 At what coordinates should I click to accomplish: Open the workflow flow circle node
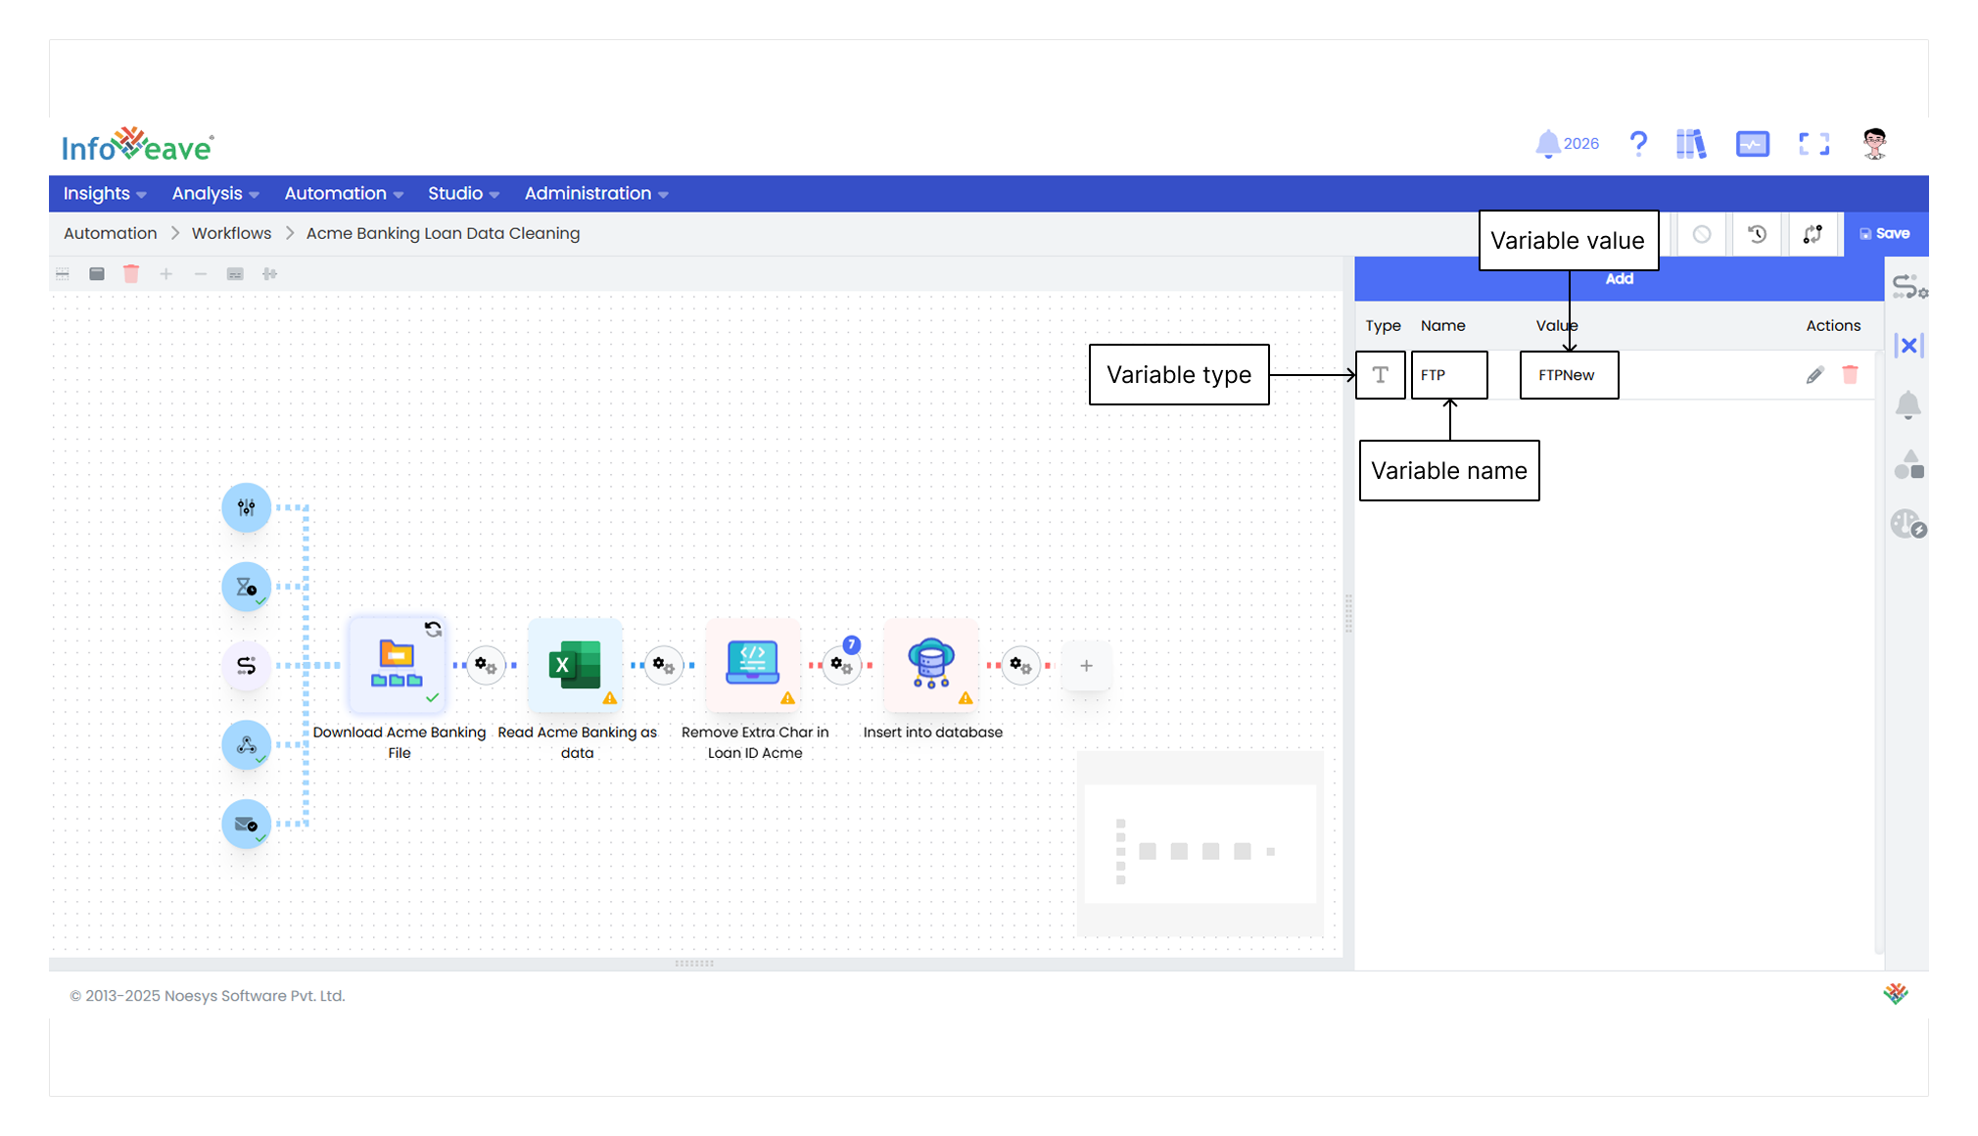[246, 666]
